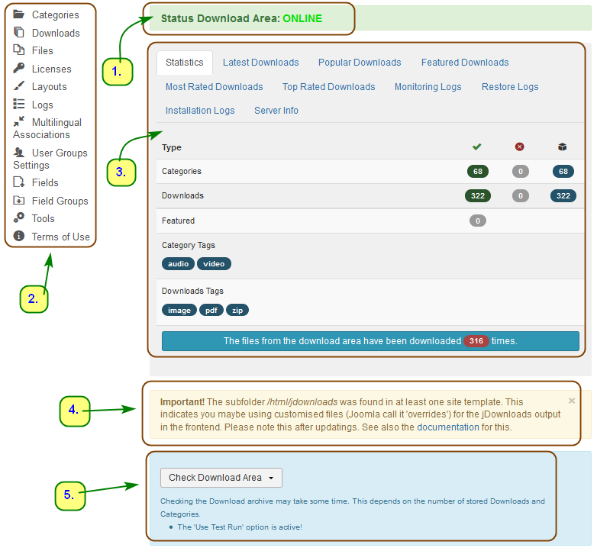The height and width of the screenshot is (551, 597).
Task: Open Field Groups section
Action: pyautogui.click(x=60, y=201)
